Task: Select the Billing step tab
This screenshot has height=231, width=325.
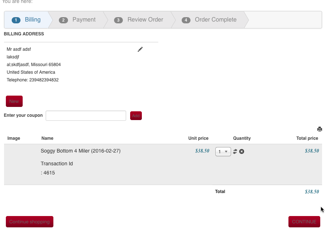Action: tap(27, 20)
